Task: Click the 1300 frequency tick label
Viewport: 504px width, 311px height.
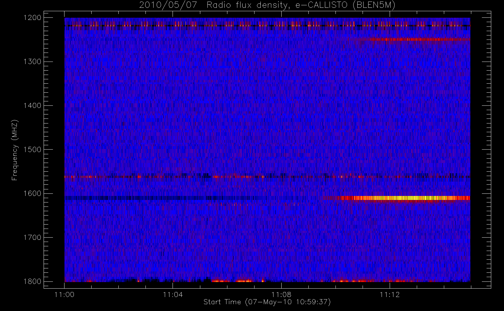Action: point(32,62)
